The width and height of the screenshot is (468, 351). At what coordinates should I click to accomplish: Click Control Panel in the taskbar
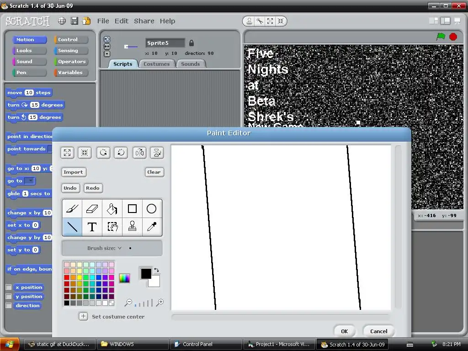pyautogui.click(x=205, y=344)
